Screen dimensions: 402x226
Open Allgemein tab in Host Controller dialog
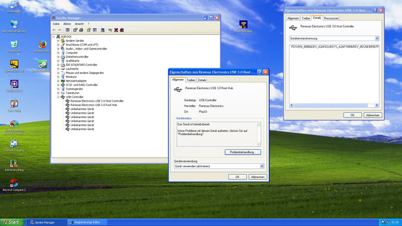[x=293, y=18]
